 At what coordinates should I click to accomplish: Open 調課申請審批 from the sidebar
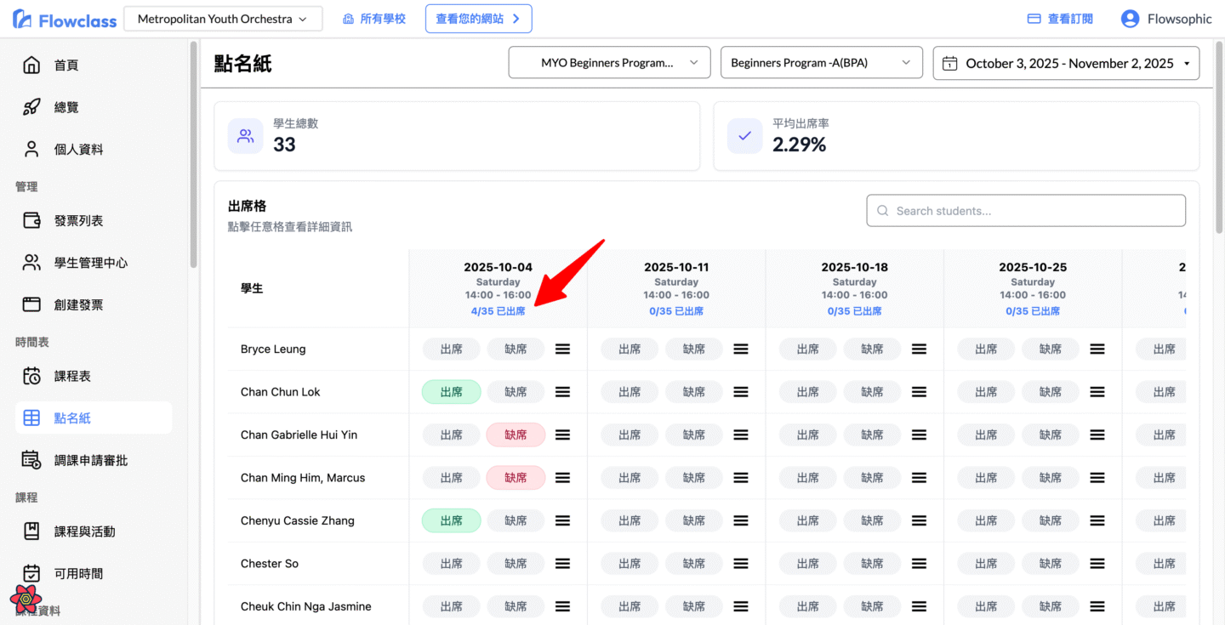90,460
